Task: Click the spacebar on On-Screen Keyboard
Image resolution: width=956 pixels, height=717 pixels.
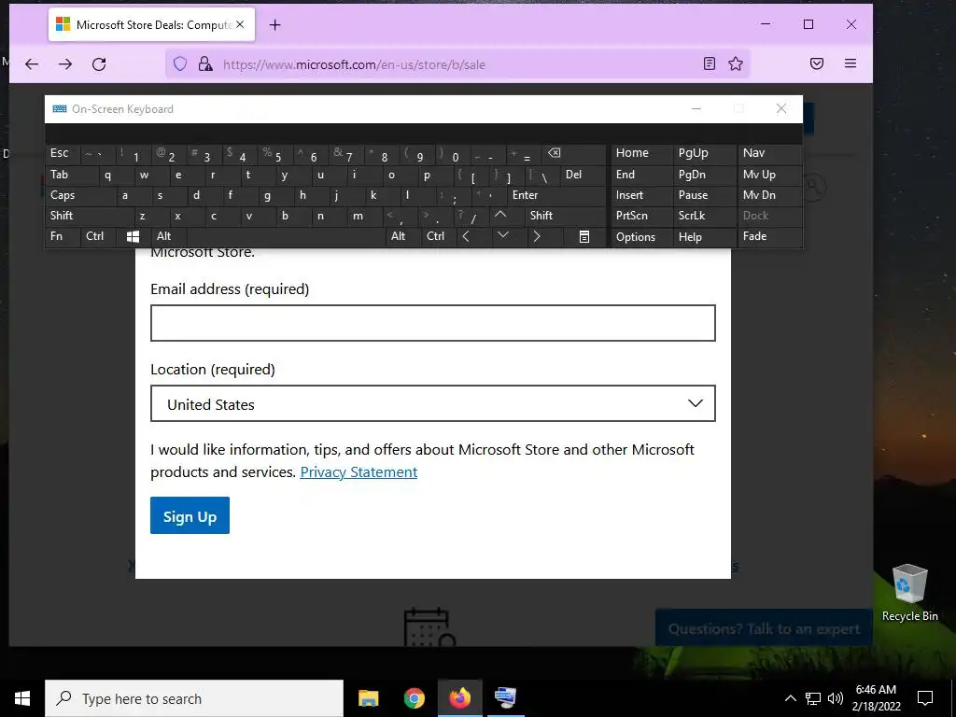Action: tap(287, 236)
